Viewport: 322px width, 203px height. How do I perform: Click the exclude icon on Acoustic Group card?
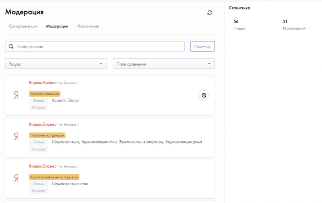coord(204,95)
